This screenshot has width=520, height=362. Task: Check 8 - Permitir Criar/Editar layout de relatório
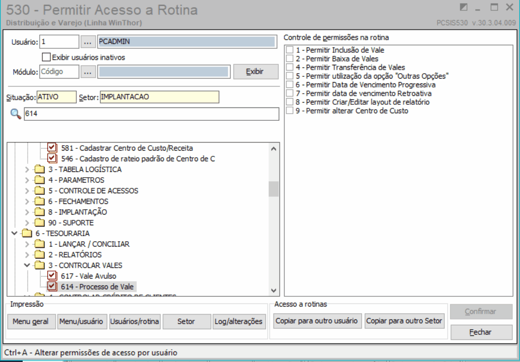point(290,102)
